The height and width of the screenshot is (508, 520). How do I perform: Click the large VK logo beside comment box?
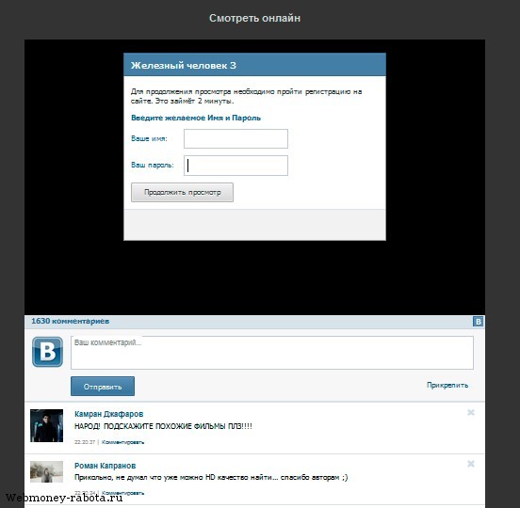[47, 352]
